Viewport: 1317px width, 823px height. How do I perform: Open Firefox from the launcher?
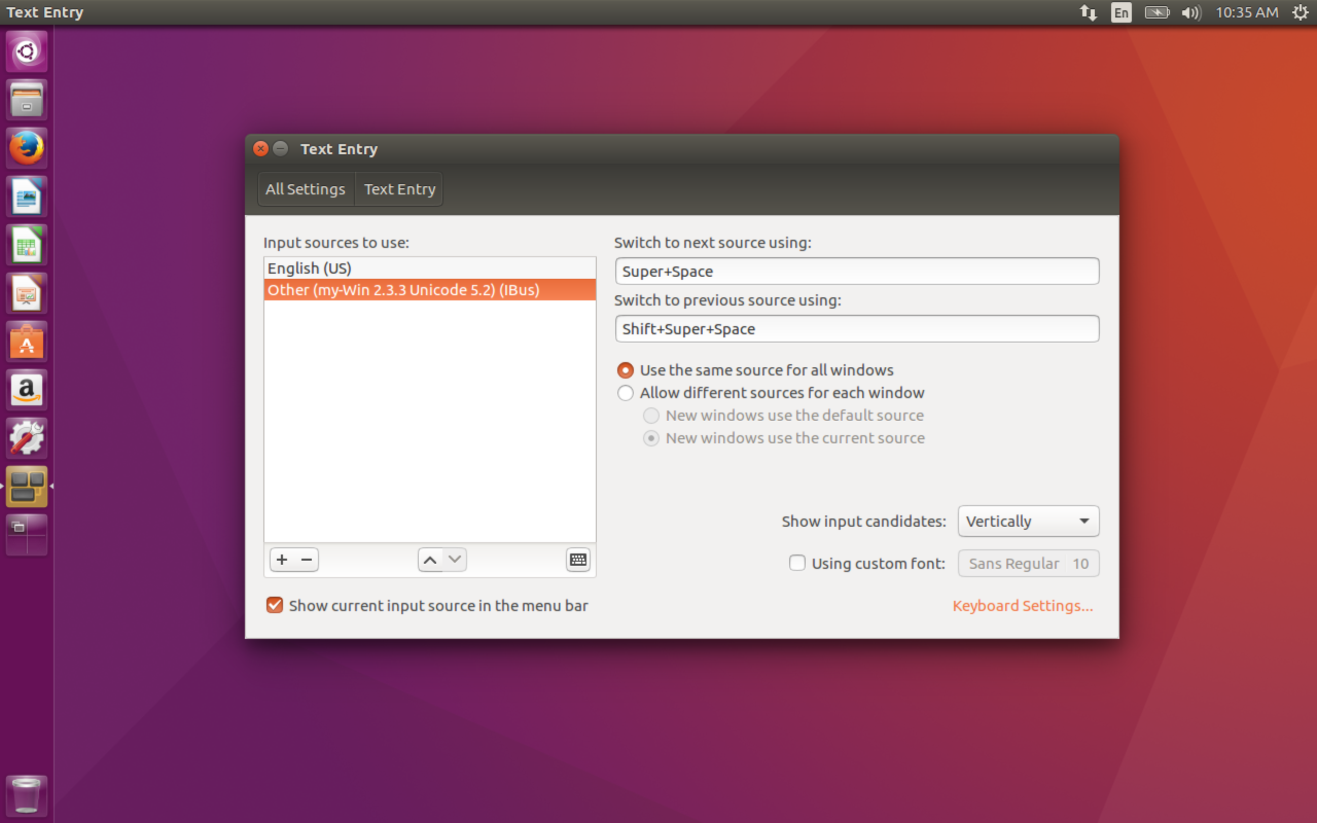tap(26, 148)
